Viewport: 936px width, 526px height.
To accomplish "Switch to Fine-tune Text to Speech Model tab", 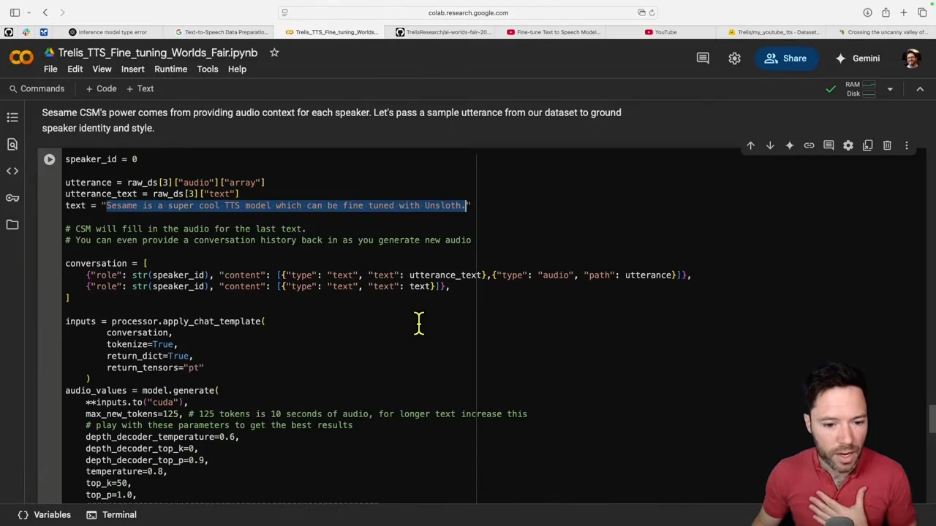I will pyautogui.click(x=554, y=32).
